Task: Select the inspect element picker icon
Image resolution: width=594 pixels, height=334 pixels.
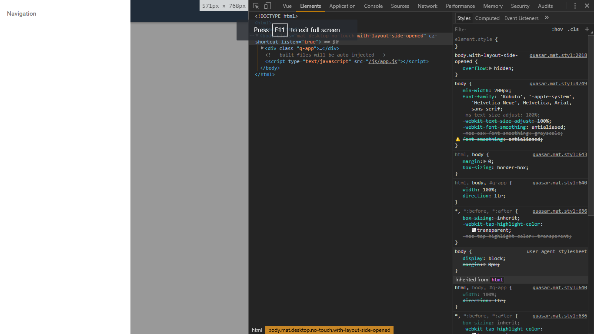Action: coord(256,6)
